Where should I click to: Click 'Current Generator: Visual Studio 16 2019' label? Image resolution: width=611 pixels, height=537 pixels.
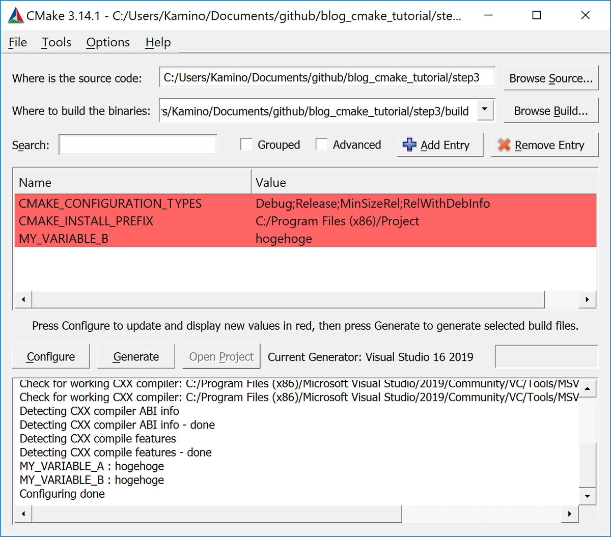click(371, 357)
